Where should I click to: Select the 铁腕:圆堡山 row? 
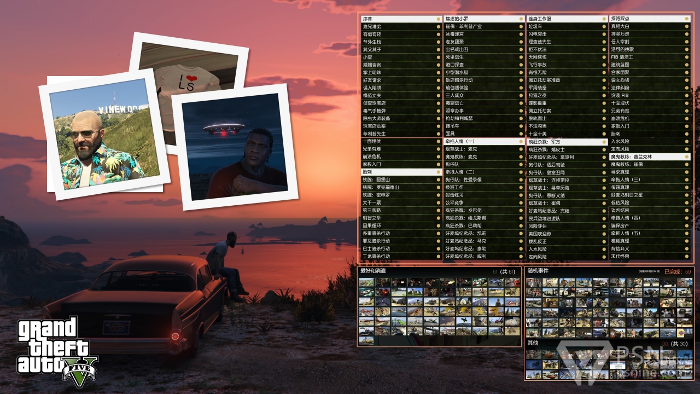coord(401,179)
